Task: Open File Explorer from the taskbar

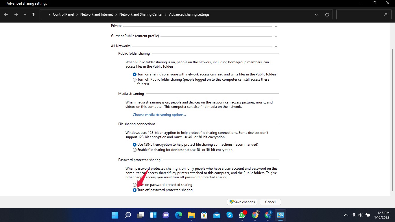Action: click(x=191, y=215)
